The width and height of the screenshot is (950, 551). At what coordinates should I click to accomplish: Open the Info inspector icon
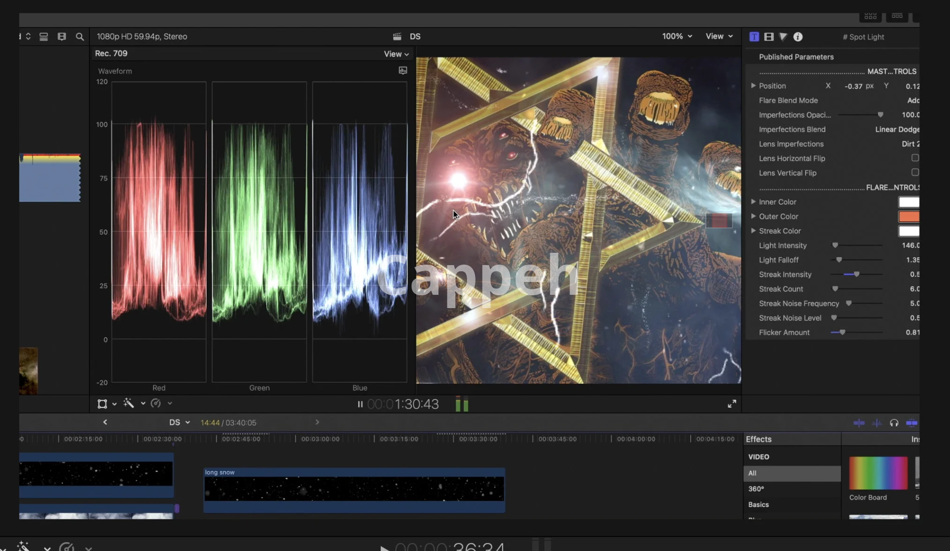(x=798, y=37)
